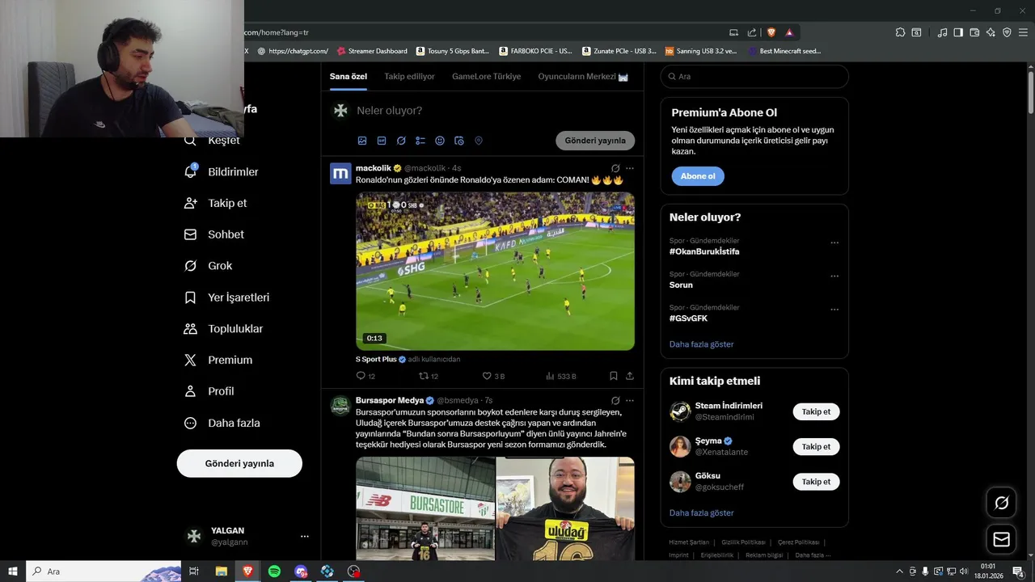
Task: Open Bildirimler in sidebar
Action: tap(222, 171)
